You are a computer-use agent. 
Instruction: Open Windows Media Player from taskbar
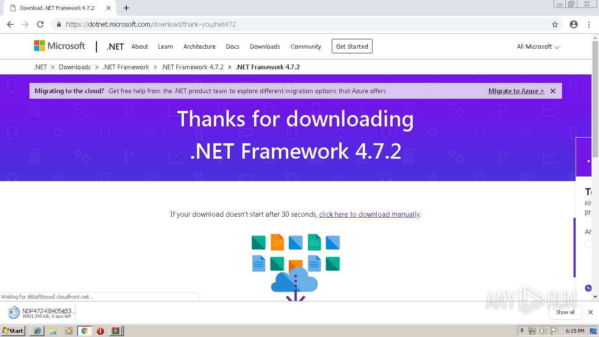69,330
